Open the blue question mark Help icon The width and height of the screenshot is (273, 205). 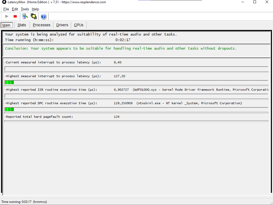point(44,17)
